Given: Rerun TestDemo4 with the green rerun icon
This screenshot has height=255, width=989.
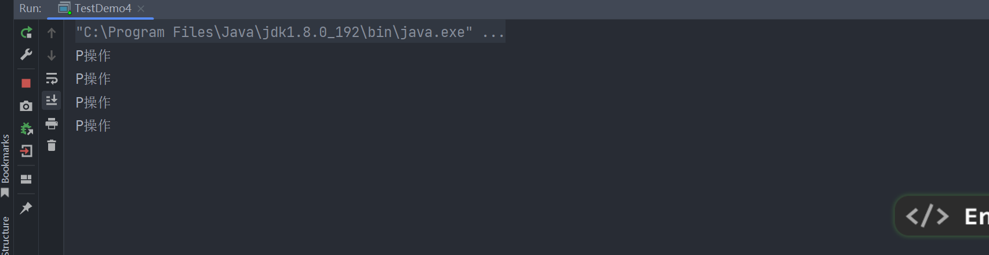Looking at the screenshot, I should coord(26,33).
